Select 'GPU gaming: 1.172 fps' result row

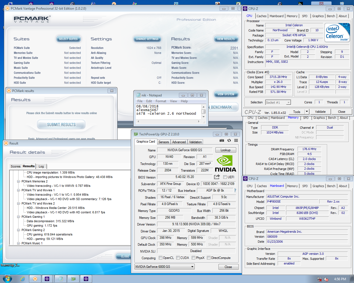click(42, 226)
